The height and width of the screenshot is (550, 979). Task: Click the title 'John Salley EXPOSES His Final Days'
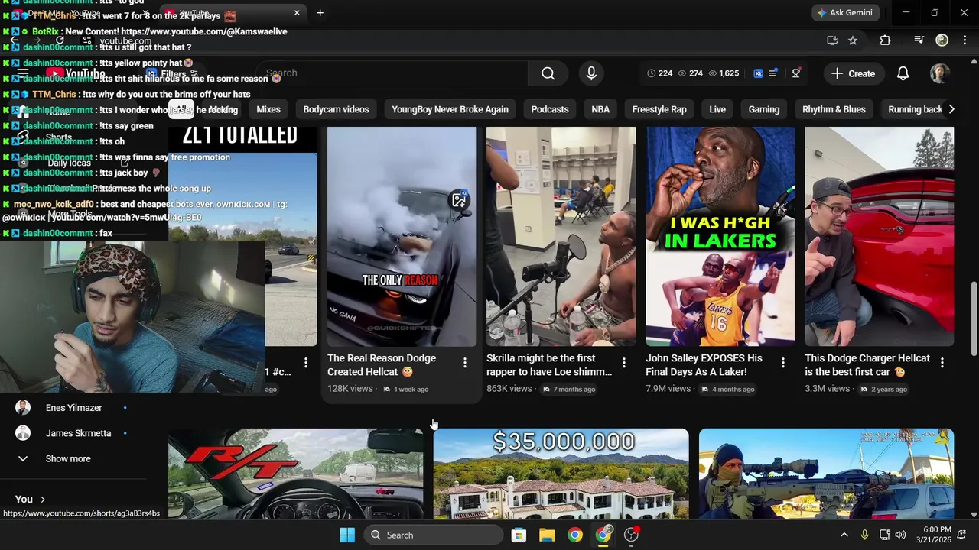[x=704, y=365]
